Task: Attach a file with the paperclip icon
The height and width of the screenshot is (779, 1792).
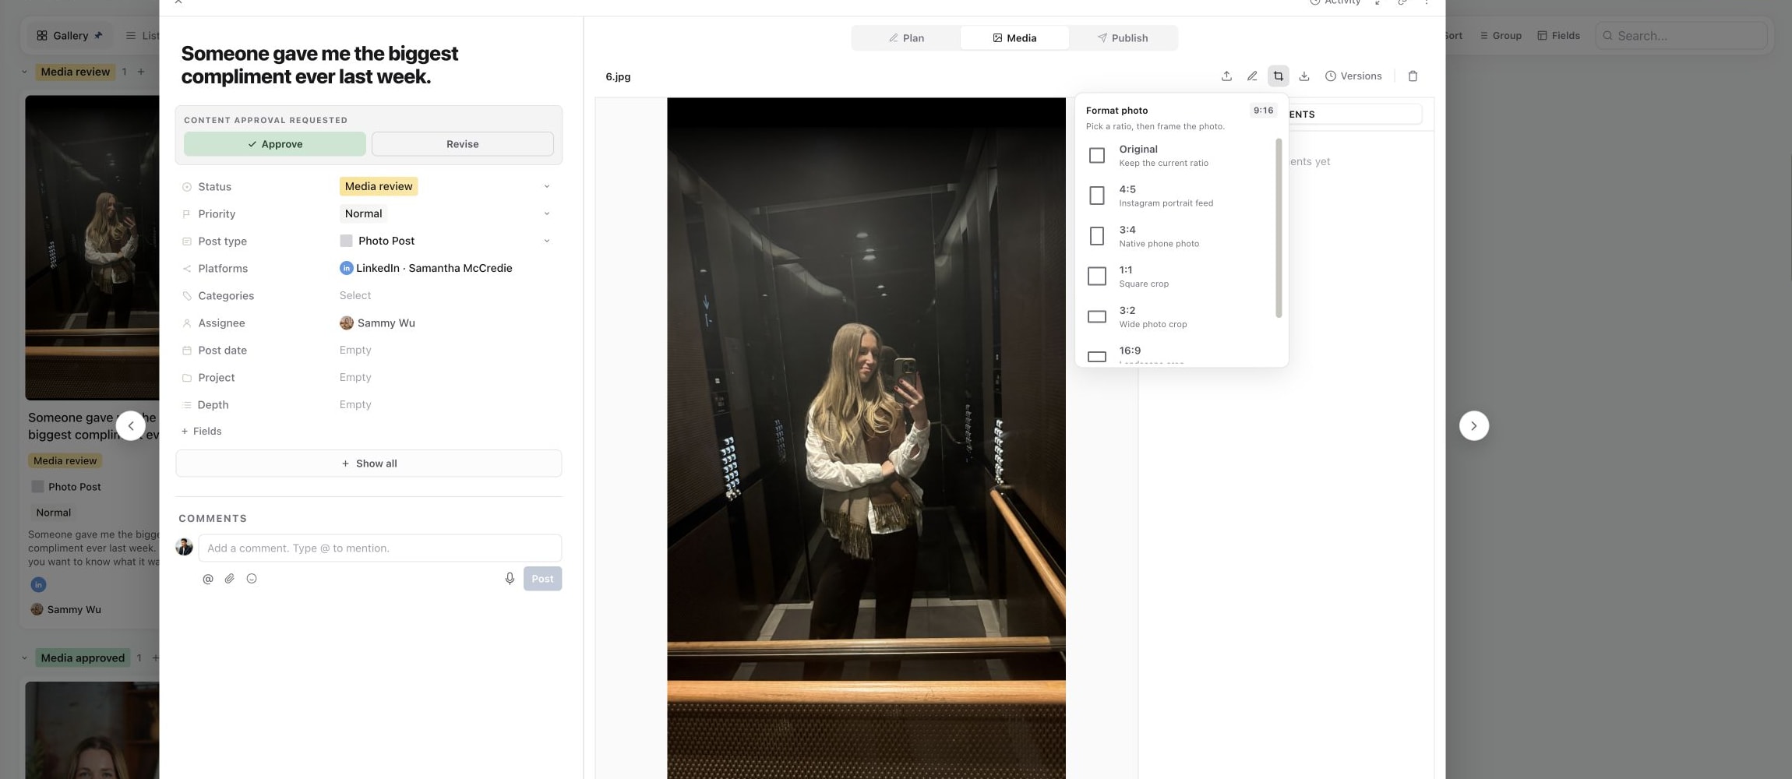Action: coord(230,579)
